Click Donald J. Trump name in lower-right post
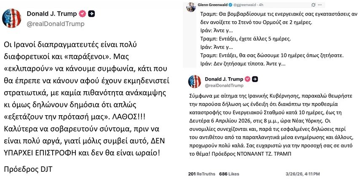 [225, 79]
